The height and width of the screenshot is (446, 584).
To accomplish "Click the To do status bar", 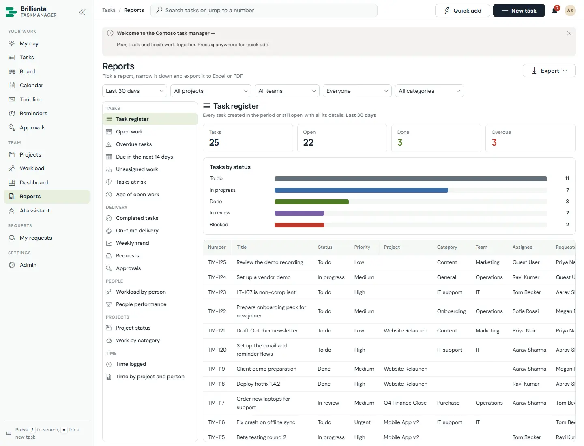I will [x=410, y=179].
